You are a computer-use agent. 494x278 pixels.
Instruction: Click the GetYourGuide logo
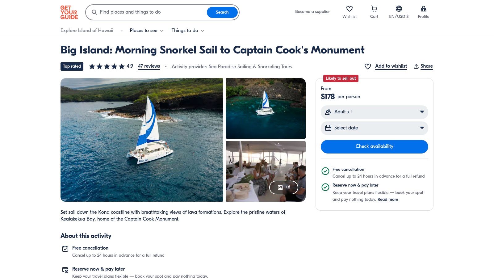(69, 12)
